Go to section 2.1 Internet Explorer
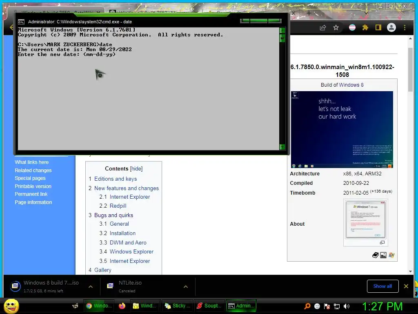The height and width of the screenshot is (314, 418). tap(130, 197)
